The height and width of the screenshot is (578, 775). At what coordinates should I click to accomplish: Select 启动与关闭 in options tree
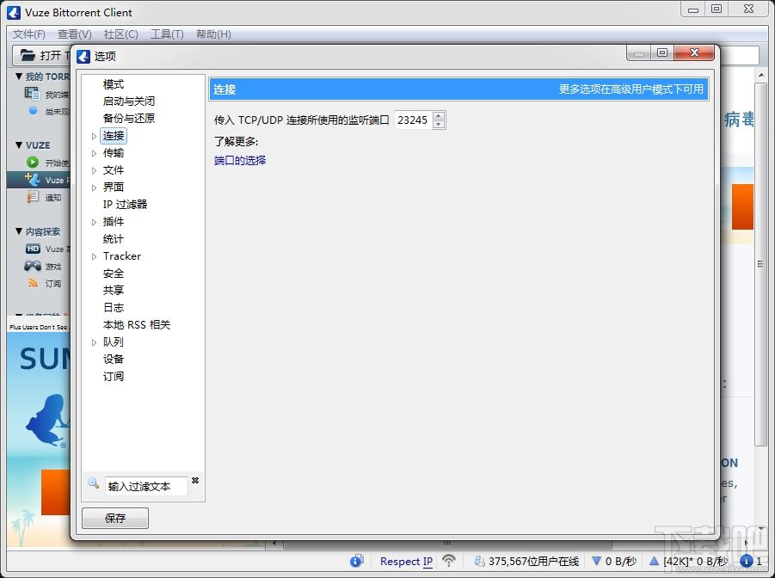coord(128,101)
